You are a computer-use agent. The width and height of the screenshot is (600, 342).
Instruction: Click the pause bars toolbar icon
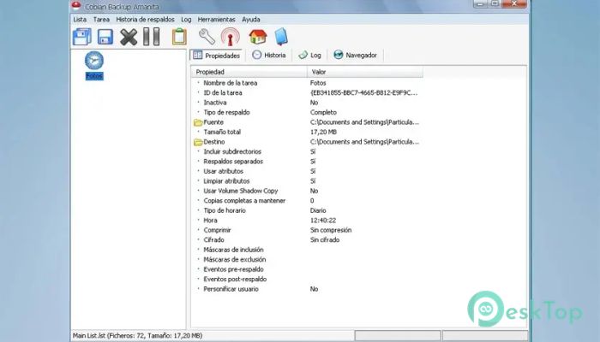point(152,37)
